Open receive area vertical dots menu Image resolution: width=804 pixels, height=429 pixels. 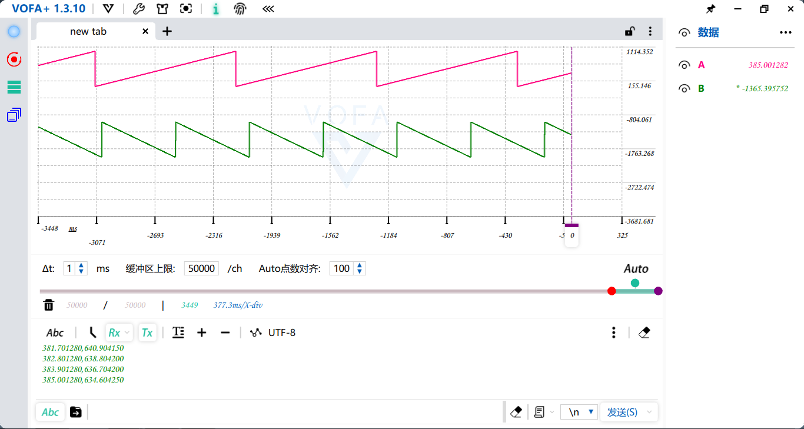(613, 332)
